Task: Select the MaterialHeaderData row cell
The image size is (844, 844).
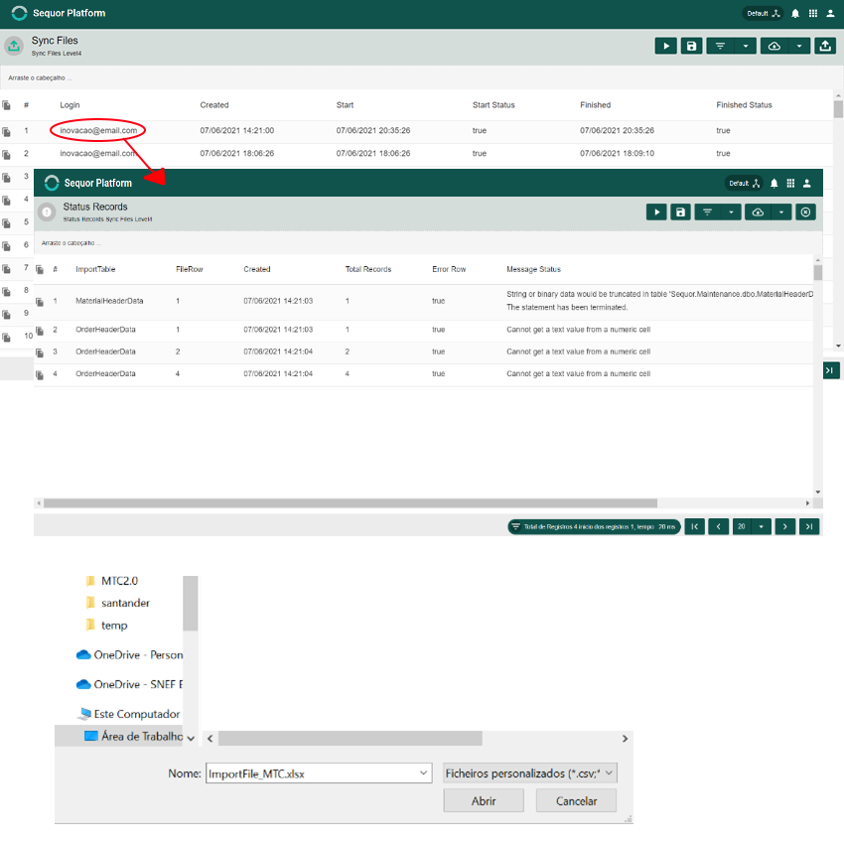Action: [109, 301]
